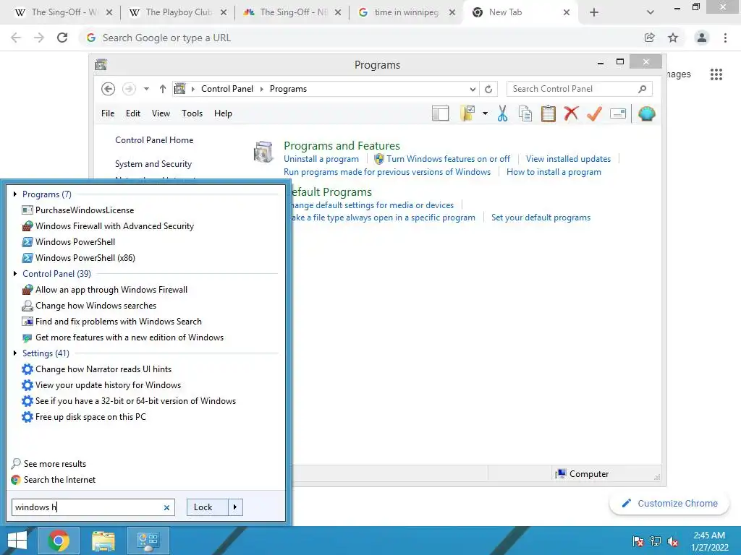Screen dimensions: 741x555
Task: Click the folder options icon in toolbar
Action: pos(467,113)
